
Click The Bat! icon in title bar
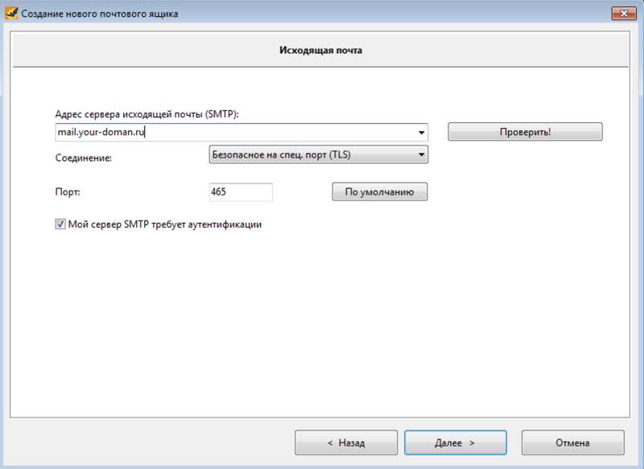tap(10, 14)
